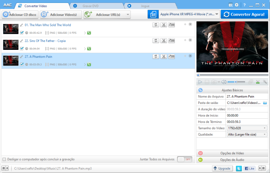The width and height of the screenshot is (270, 173).
Task: Click the Adicionar CD disco button
Action: [x=20, y=15]
